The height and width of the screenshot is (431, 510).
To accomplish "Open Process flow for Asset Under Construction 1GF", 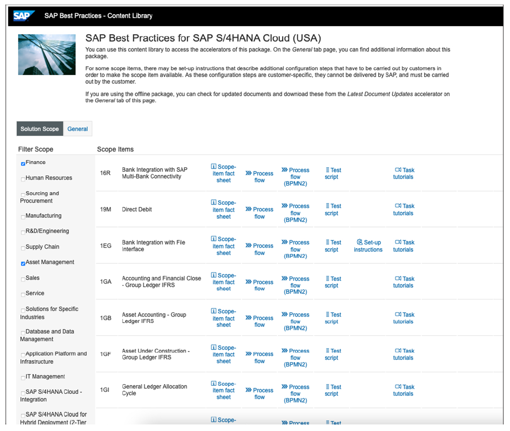I will (259, 354).
